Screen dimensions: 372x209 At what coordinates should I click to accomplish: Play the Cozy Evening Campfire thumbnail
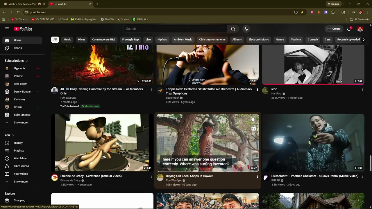point(102,65)
